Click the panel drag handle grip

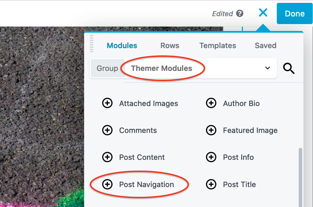click(92, 43)
